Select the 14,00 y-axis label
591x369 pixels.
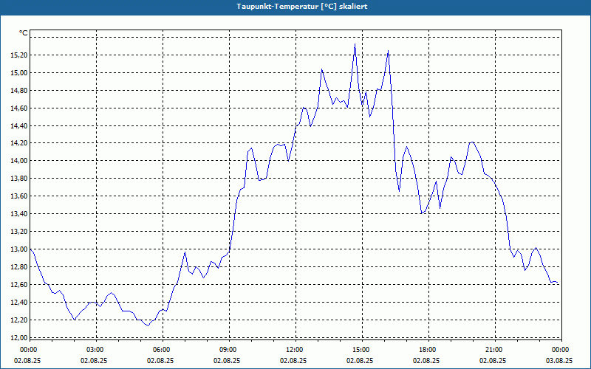(x=19, y=161)
